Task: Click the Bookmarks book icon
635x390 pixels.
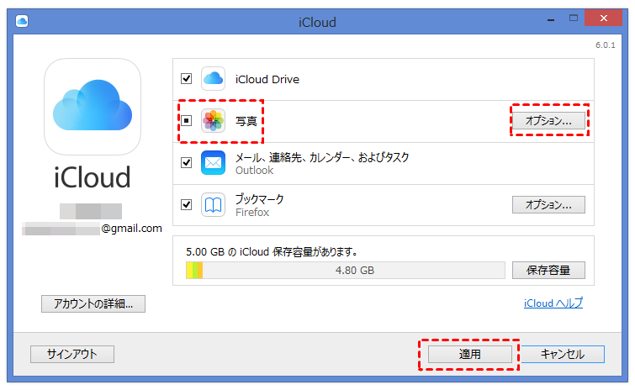Action: (213, 205)
